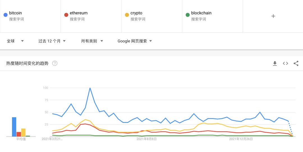Click the red ethereum color dot
Screen dimensions: 303x152
(x=66, y=15)
